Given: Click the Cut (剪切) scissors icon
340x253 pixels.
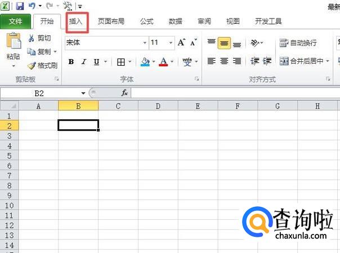Looking at the screenshot, I should (x=31, y=38).
